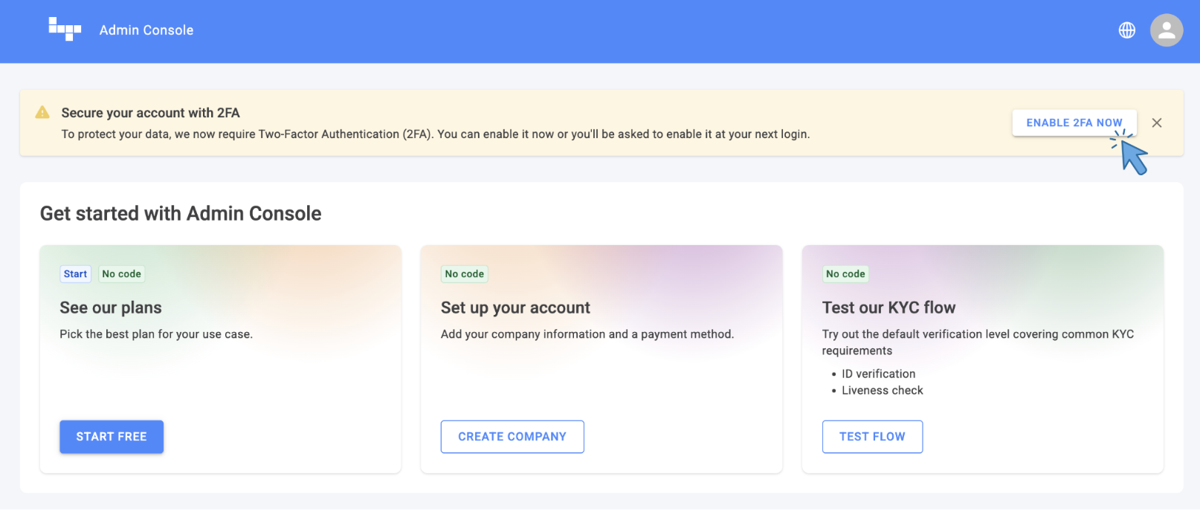Click No code tag on Test our KYC flow
This screenshot has width=1200, height=511.
tap(845, 274)
